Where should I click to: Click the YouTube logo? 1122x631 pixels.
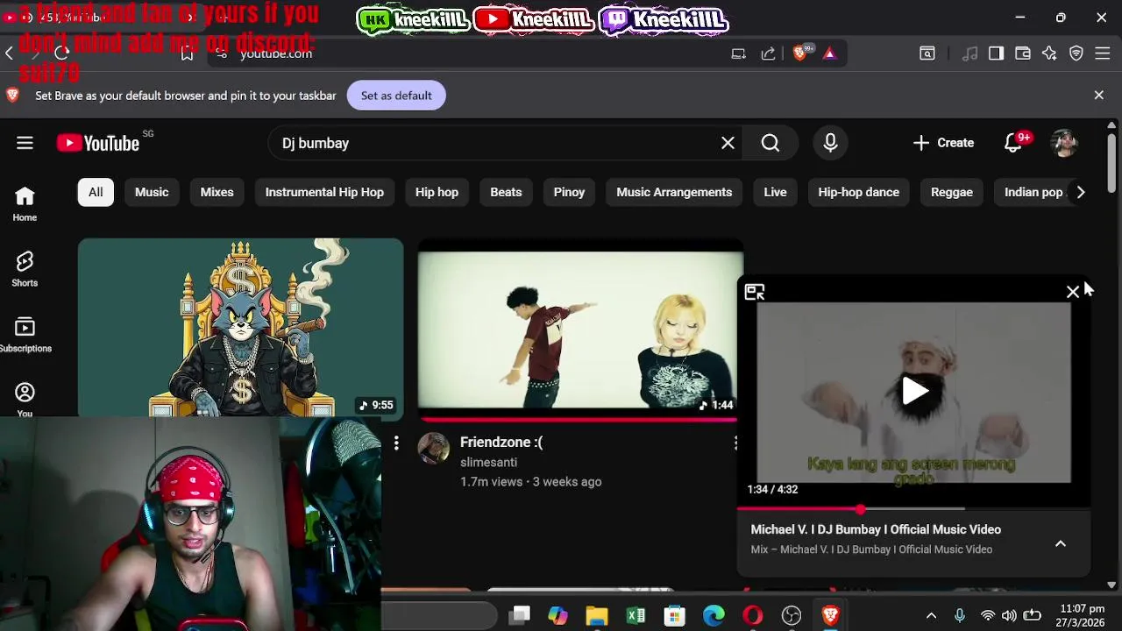(x=98, y=143)
